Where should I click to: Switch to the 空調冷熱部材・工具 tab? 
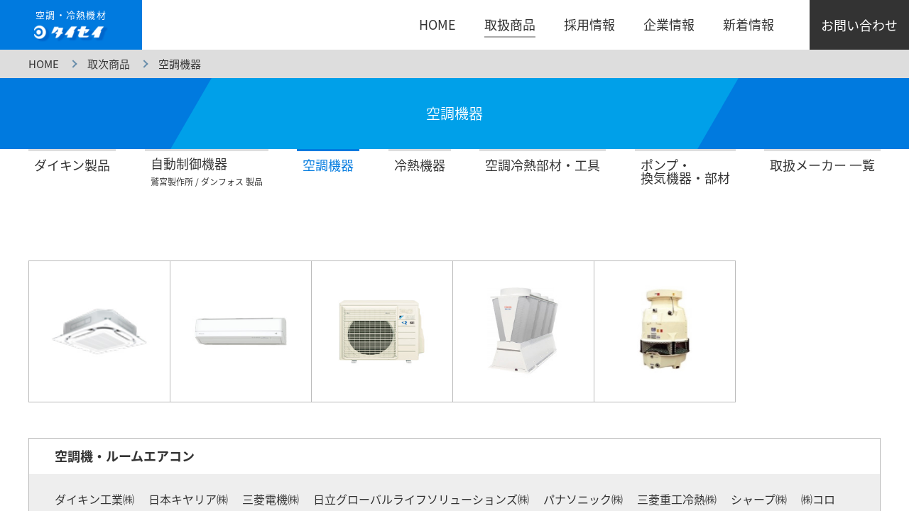543,165
